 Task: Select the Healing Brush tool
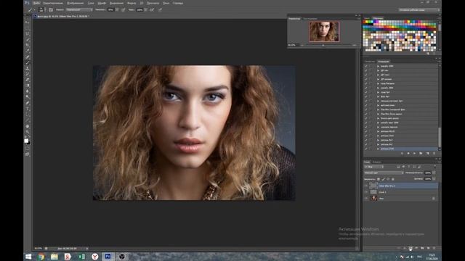click(28, 57)
